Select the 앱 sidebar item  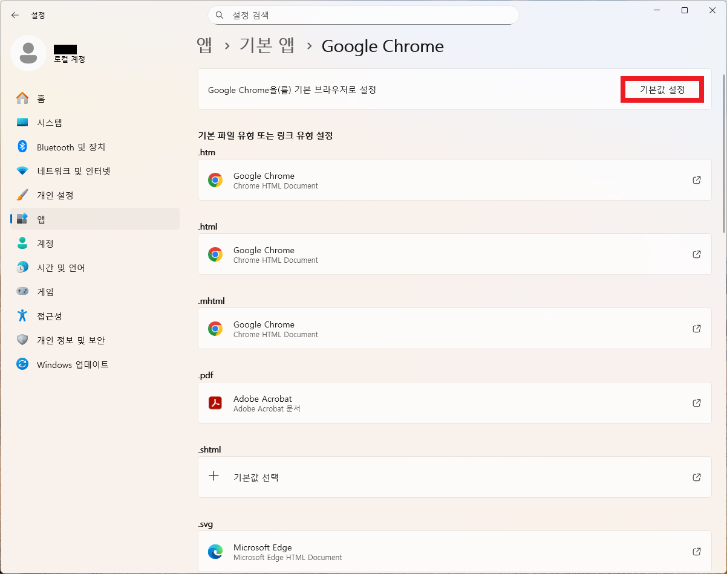(95, 219)
